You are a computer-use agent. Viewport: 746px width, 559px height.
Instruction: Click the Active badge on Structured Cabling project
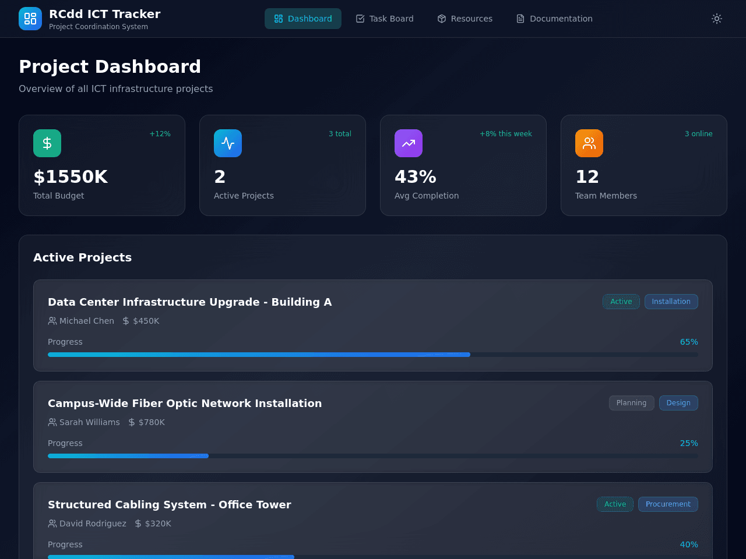tap(615, 504)
